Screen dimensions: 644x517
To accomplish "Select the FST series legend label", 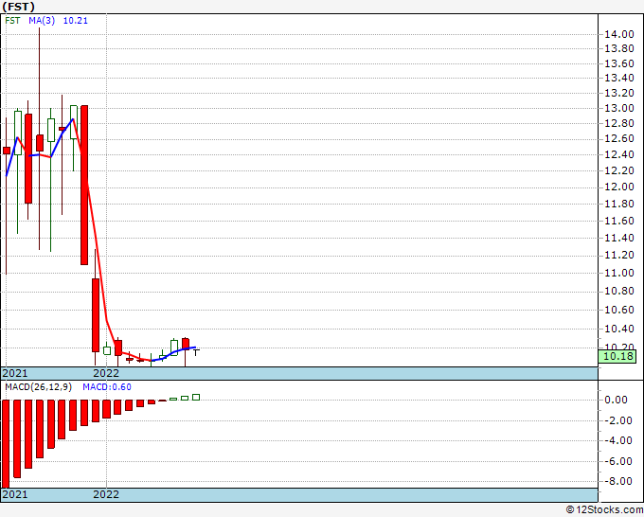I will 12,21.
